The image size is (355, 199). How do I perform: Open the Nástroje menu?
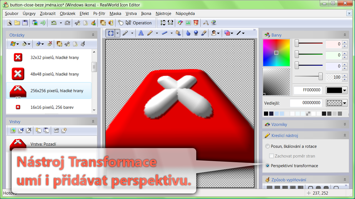click(163, 14)
